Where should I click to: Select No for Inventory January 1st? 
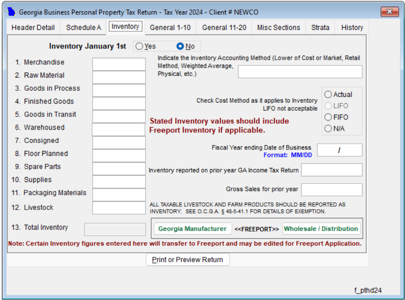(180, 46)
